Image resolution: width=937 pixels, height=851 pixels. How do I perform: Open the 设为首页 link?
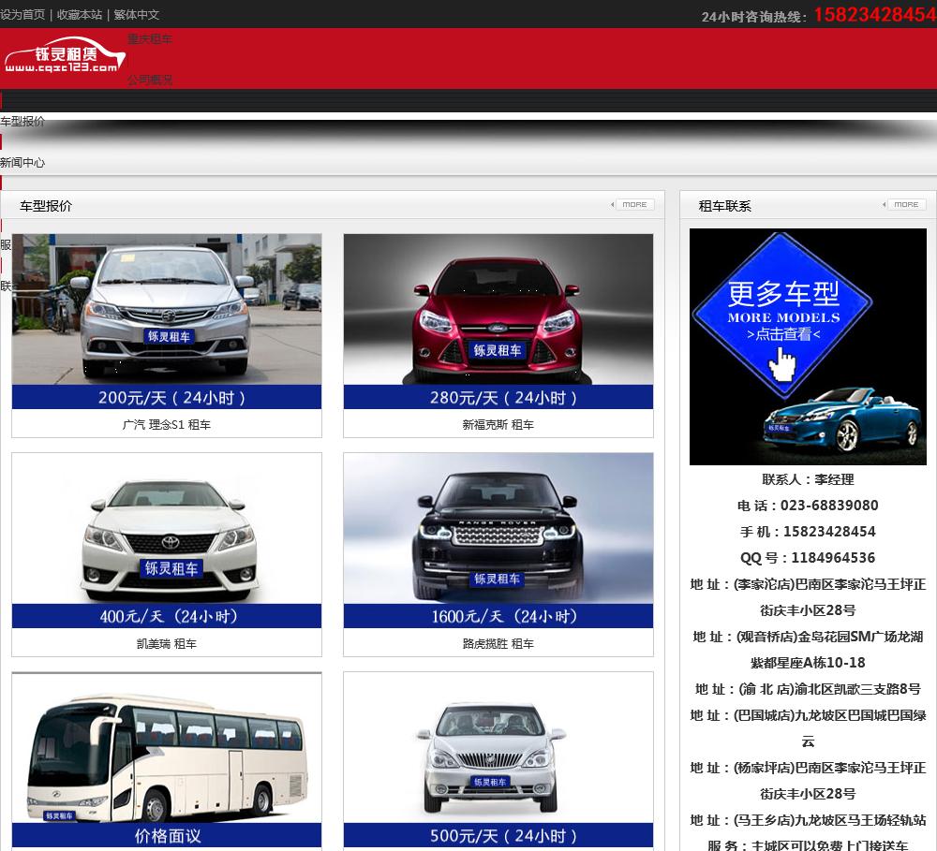(x=22, y=14)
